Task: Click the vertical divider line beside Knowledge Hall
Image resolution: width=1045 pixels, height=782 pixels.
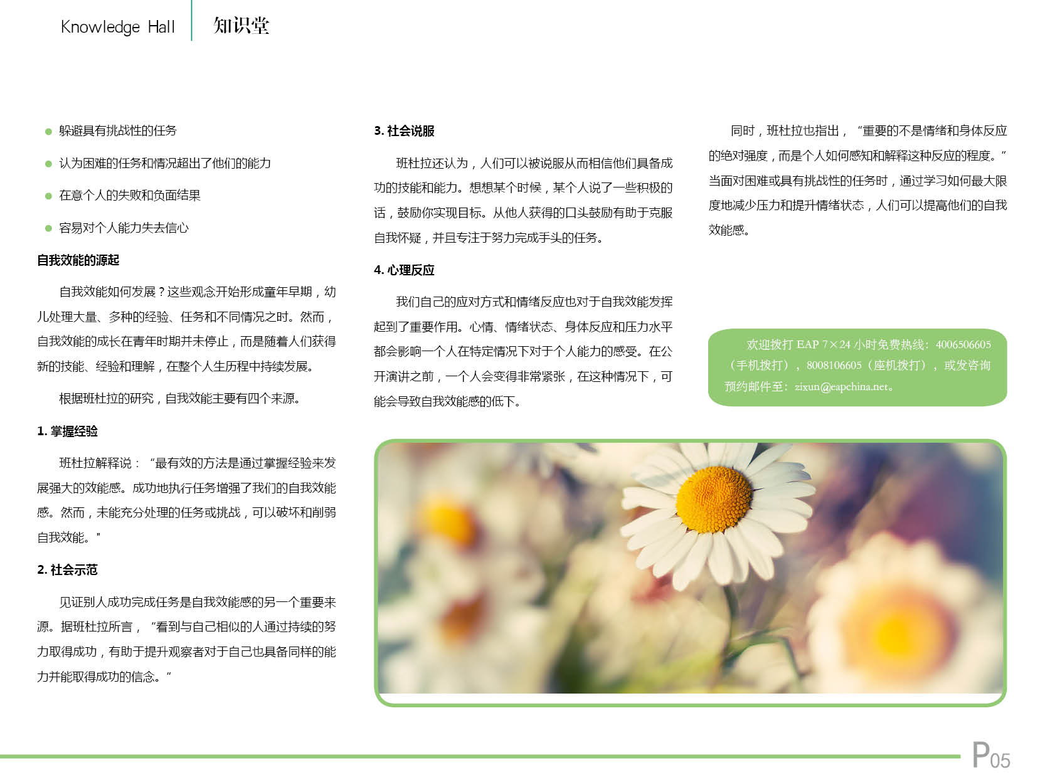Action: pyautogui.click(x=191, y=21)
